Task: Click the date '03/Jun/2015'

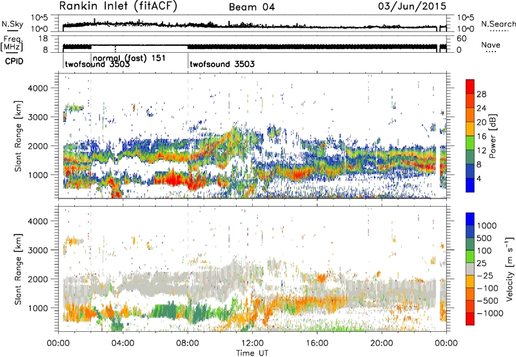Action: tap(412, 6)
